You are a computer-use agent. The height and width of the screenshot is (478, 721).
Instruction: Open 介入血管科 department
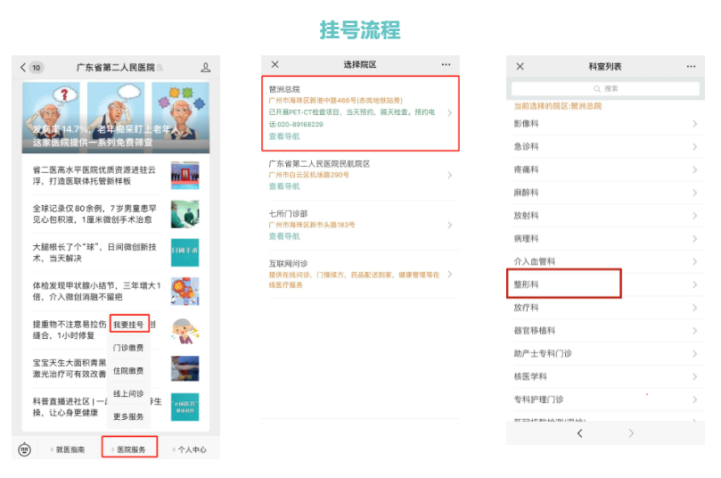point(606,262)
